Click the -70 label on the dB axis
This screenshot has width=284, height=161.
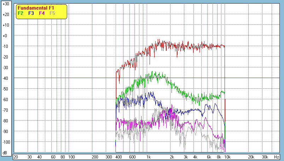(x=5, y=110)
